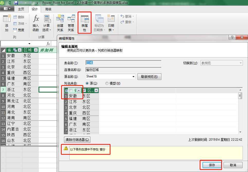Click the 取消 button
Image resolution: width=248 pixels, height=172 pixels.
point(233,165)
